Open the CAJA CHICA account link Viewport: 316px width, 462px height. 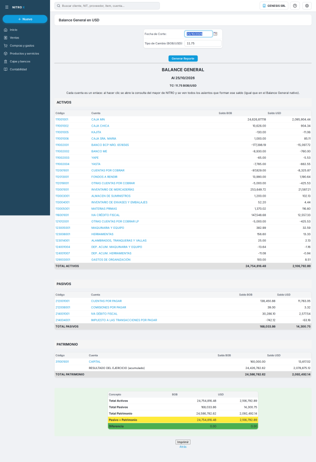tap(100, 126)
